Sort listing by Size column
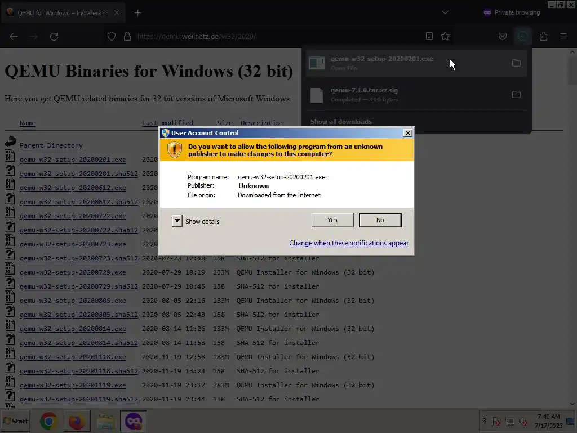The image size is (577, 433). 224,123
